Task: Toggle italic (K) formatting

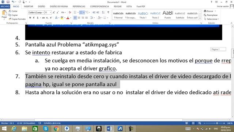Action: point(34,18)
